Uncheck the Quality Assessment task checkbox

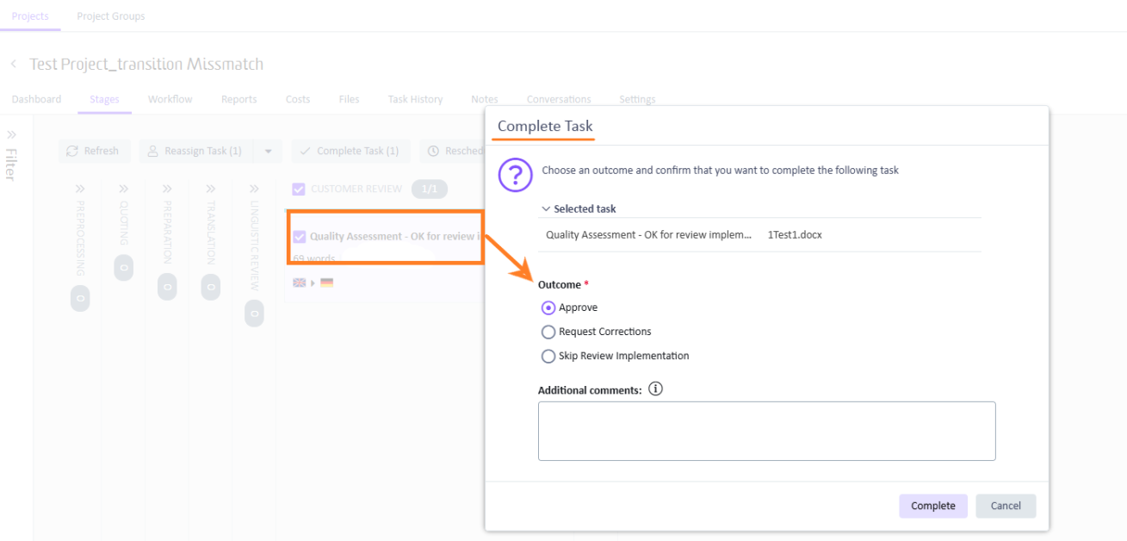299,235
